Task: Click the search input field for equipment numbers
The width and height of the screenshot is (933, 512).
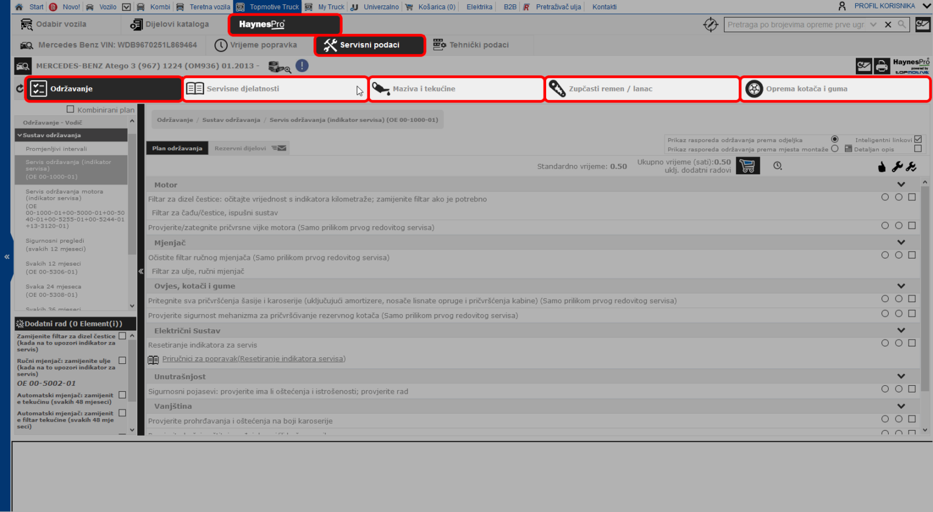Action: pos(796,25)
